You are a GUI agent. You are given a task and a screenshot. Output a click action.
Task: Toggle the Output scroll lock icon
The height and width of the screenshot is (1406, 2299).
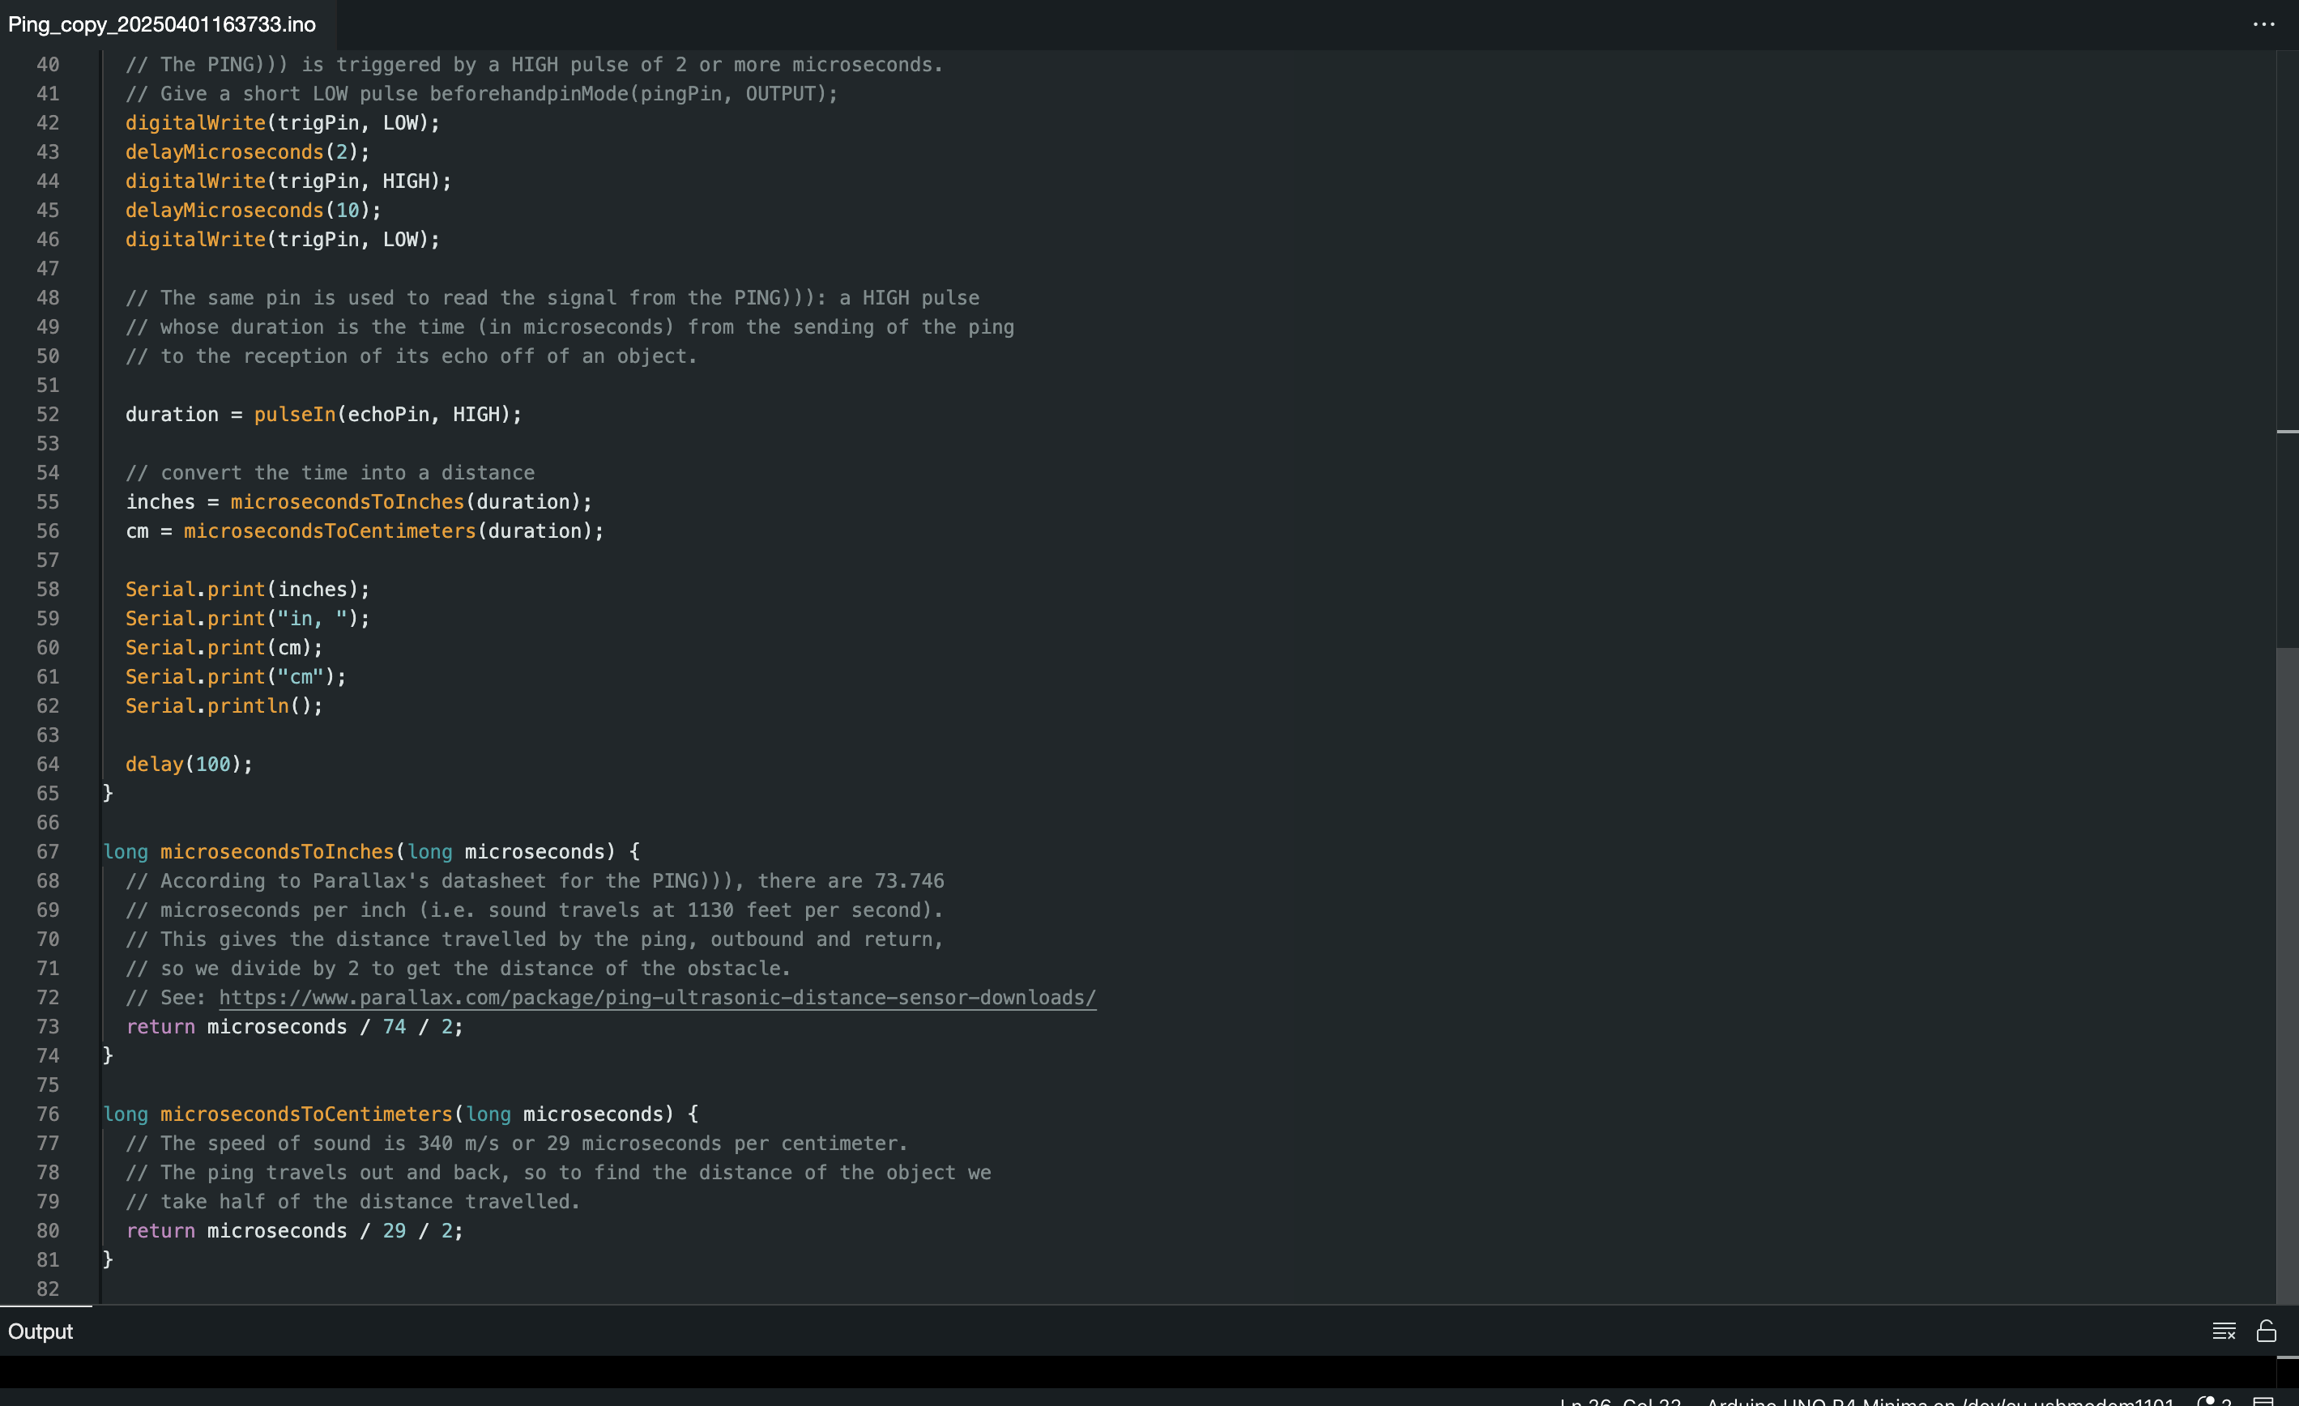tap(2267, 1331)
